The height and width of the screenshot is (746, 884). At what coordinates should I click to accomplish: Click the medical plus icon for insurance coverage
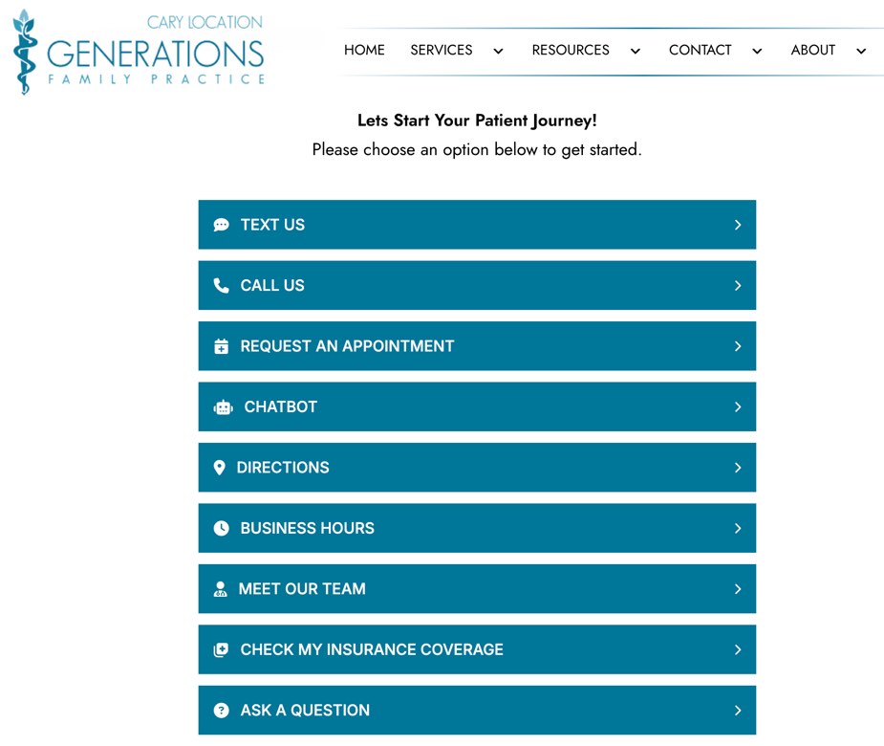[221, 649]
